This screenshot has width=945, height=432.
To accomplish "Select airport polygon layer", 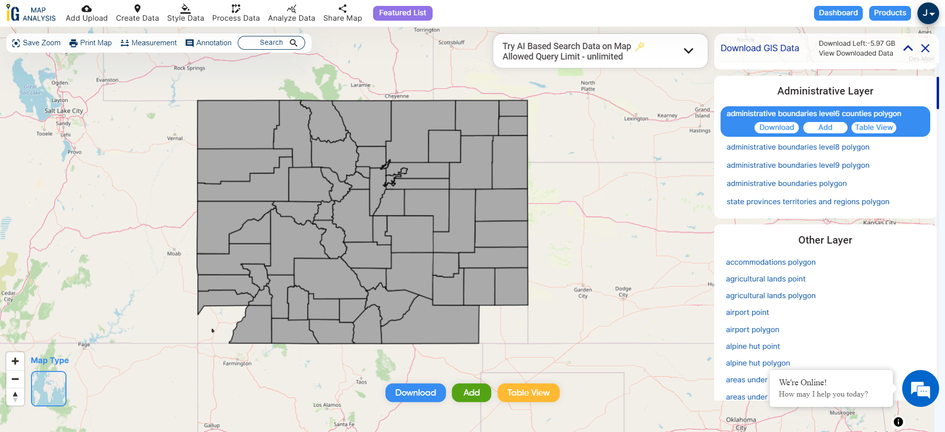I will 753,330.
